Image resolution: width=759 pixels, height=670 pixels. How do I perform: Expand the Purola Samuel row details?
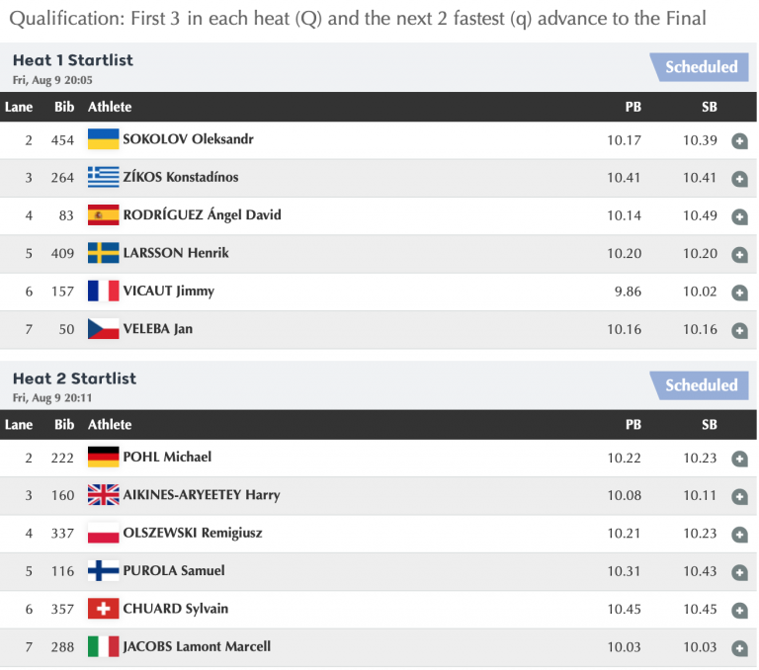coord(739,572)
